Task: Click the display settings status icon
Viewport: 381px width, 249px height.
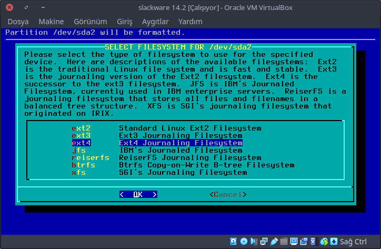Action: (x=294, y=242)
